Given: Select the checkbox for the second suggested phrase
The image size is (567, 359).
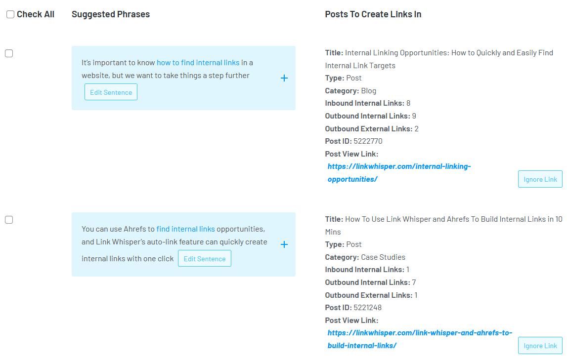Looking at the screenshot, I should coord(8,219).
